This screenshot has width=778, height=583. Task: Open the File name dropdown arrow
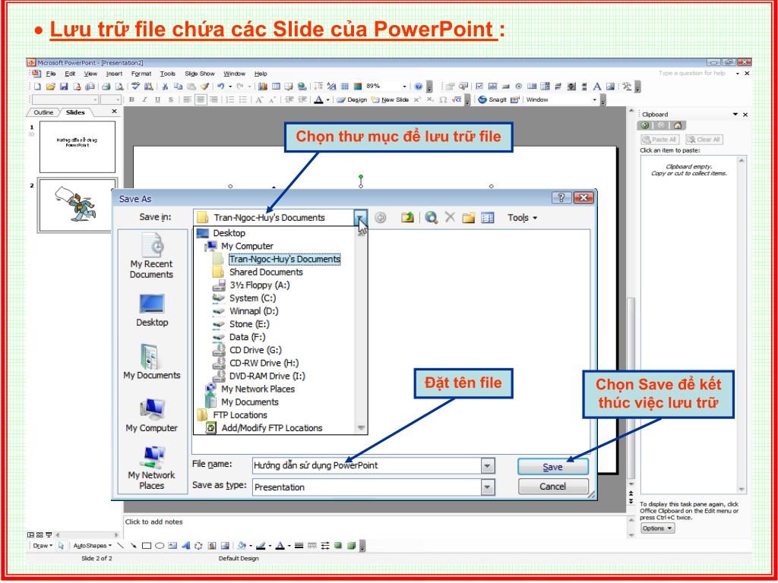point(489,466)
